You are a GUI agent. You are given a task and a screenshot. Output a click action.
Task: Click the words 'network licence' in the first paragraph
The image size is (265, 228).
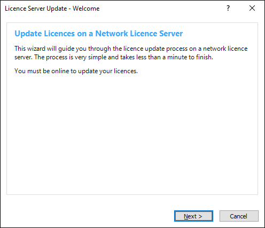pos(225,49)
